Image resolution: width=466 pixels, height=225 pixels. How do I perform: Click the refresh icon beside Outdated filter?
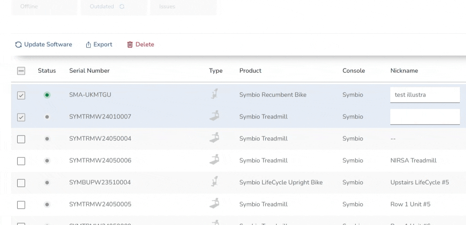point(122,7)
